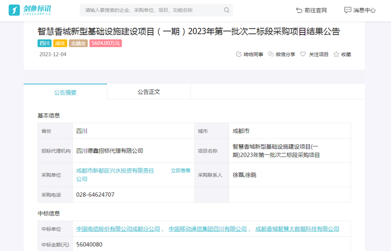Switch to the 公告正文 tab
391x251 pixels.
click(149, 92)
